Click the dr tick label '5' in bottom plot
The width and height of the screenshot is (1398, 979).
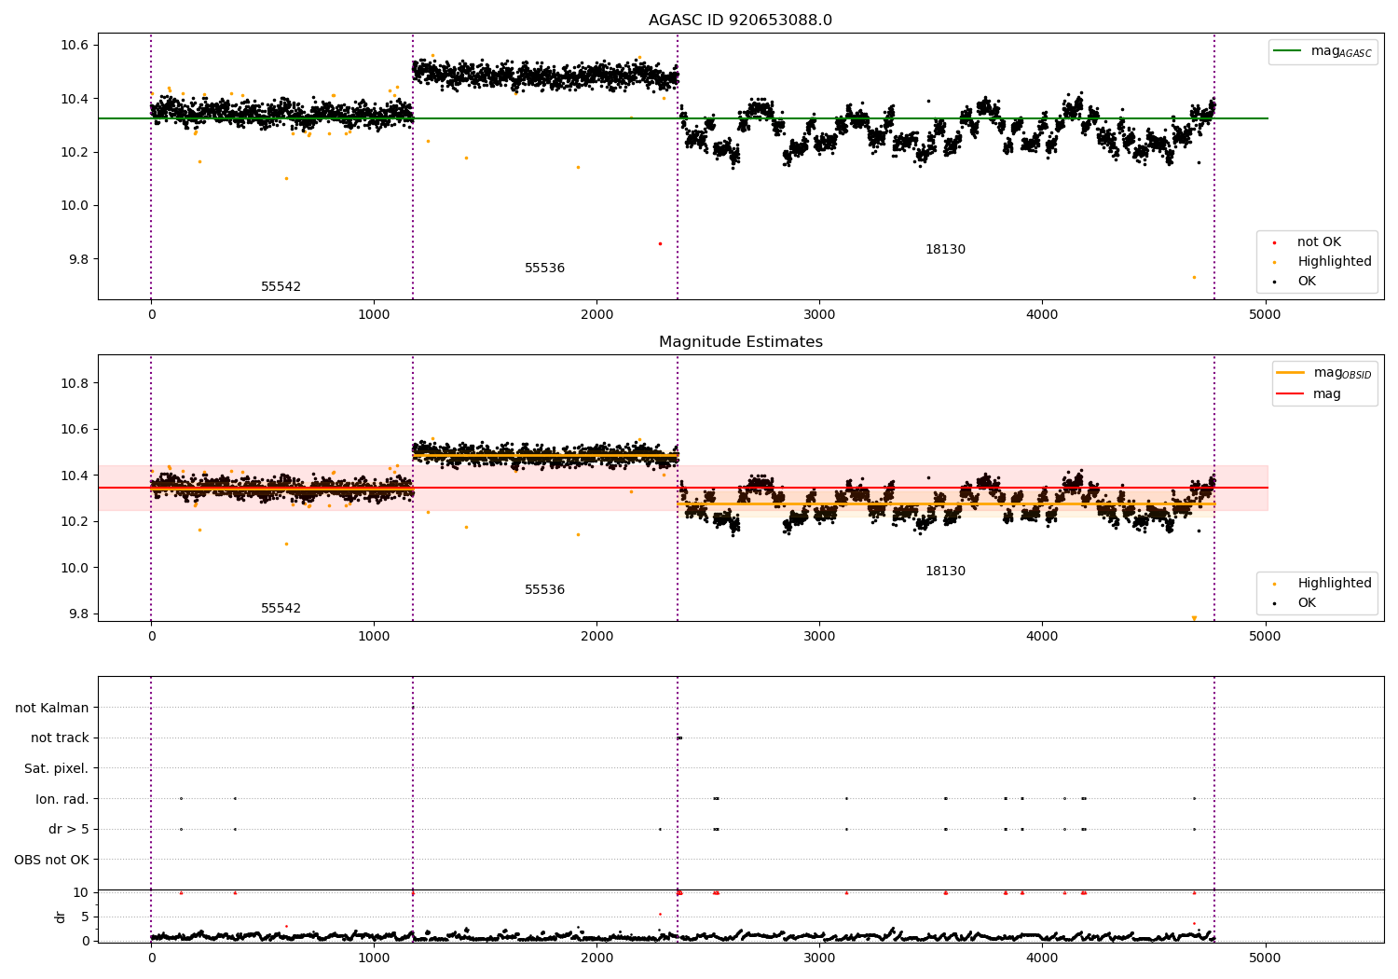click(85, 917)
